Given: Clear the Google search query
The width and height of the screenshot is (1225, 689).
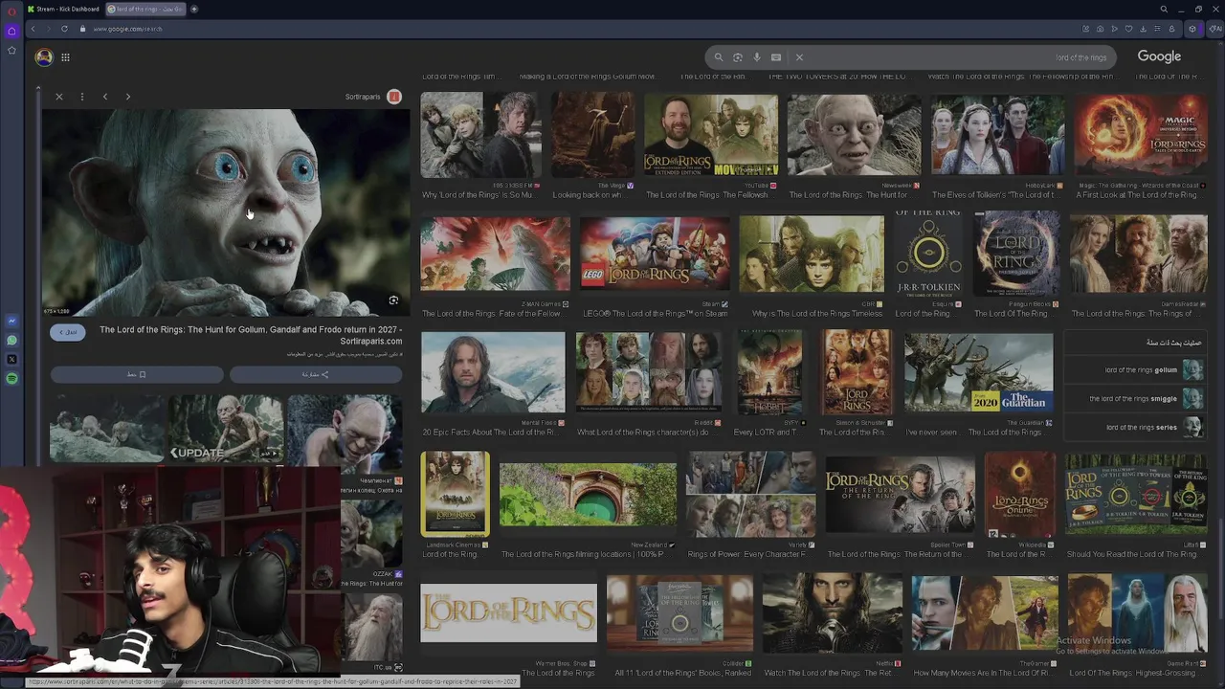Looking at the screenshot, I should pyautogui.click(x=800, y=57).
